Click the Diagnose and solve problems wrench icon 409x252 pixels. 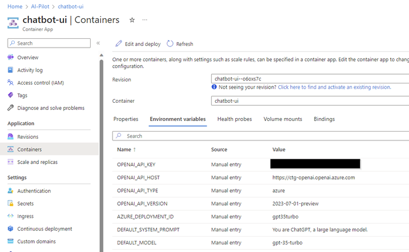(x=11, y=107)
